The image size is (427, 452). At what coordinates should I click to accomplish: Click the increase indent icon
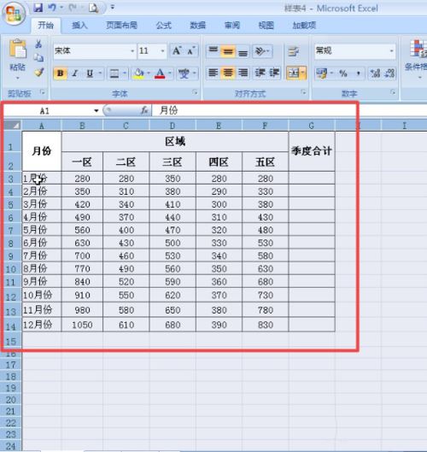tap(274, 73)
